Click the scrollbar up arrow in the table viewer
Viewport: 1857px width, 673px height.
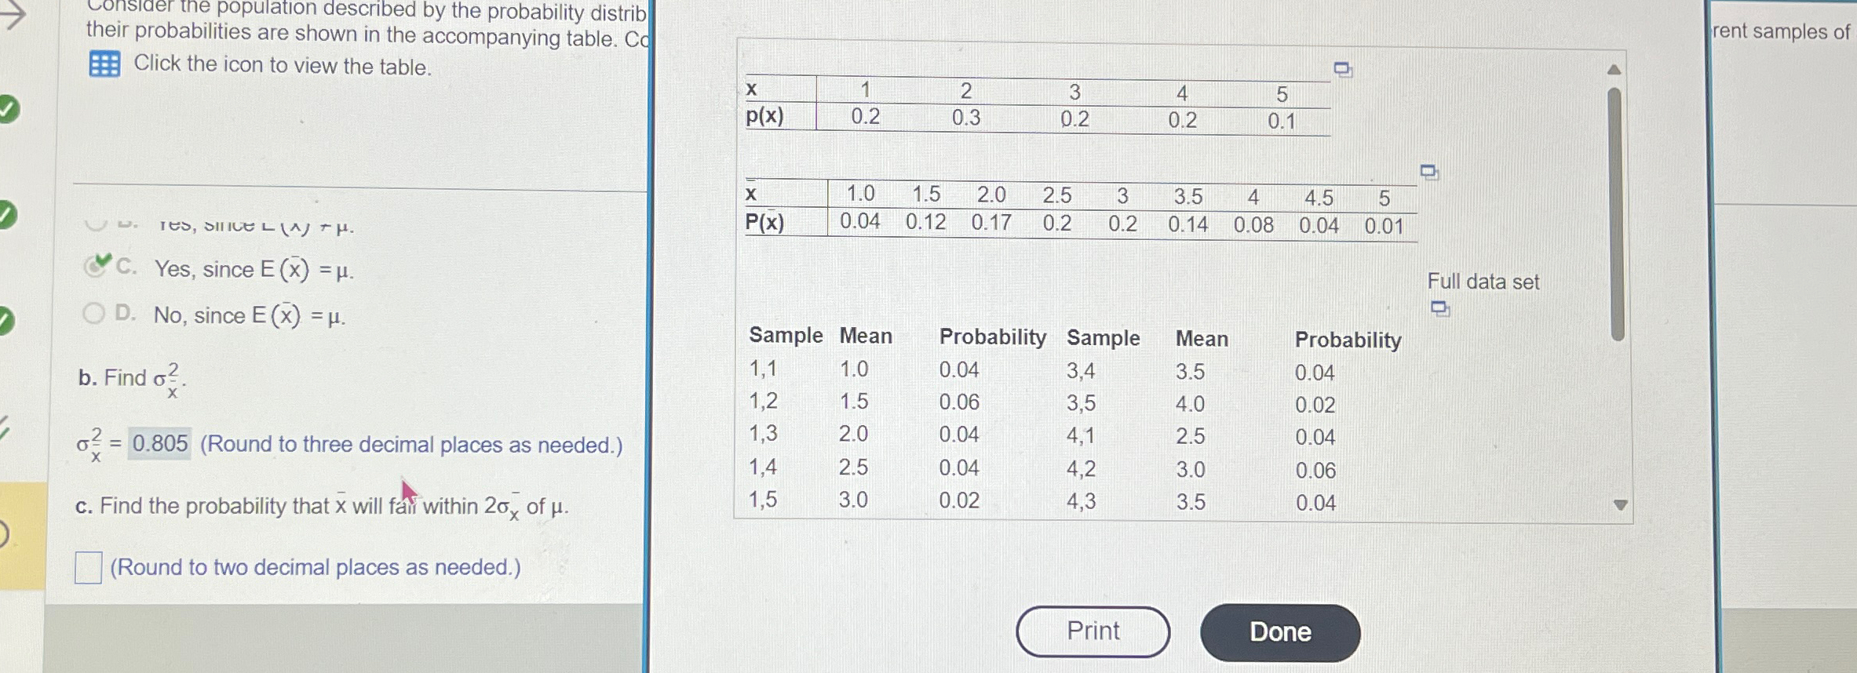pos(1615,69)
